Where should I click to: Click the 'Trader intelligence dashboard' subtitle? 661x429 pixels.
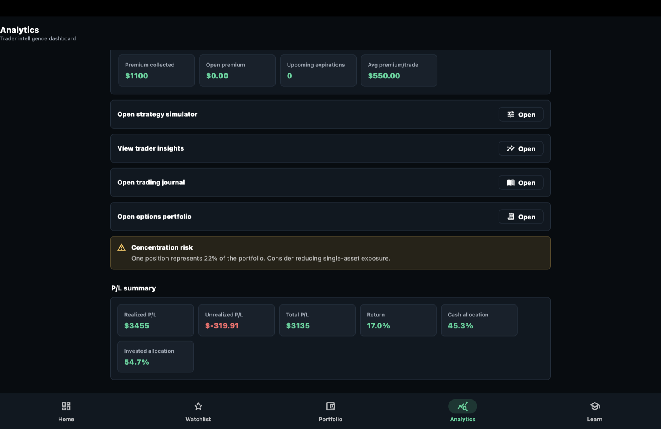point(38,39)
